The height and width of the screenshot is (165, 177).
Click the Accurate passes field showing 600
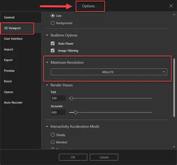58,112
